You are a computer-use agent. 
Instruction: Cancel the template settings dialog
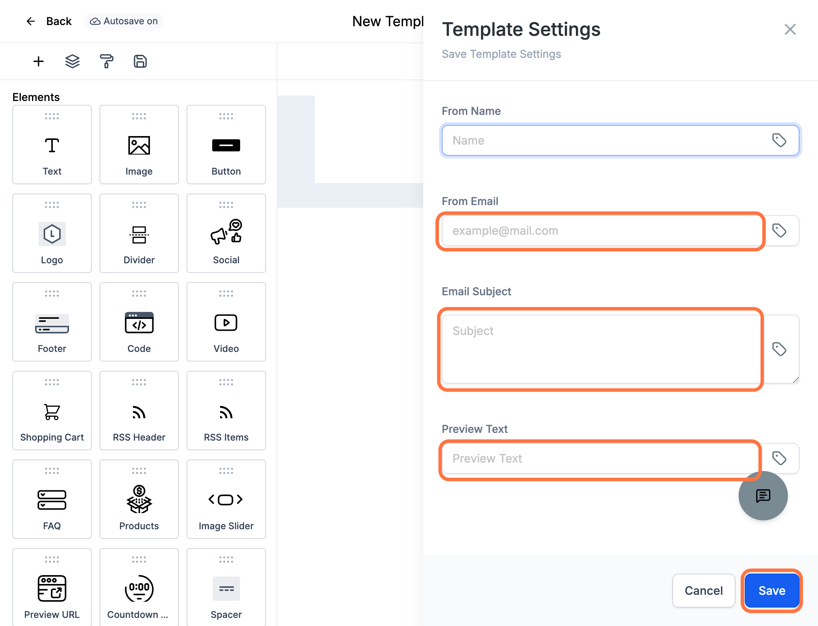[704, 591]
